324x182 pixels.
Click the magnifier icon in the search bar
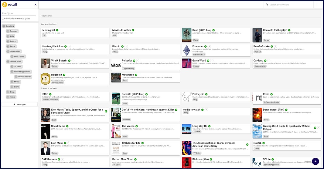(x=267, y=5)
